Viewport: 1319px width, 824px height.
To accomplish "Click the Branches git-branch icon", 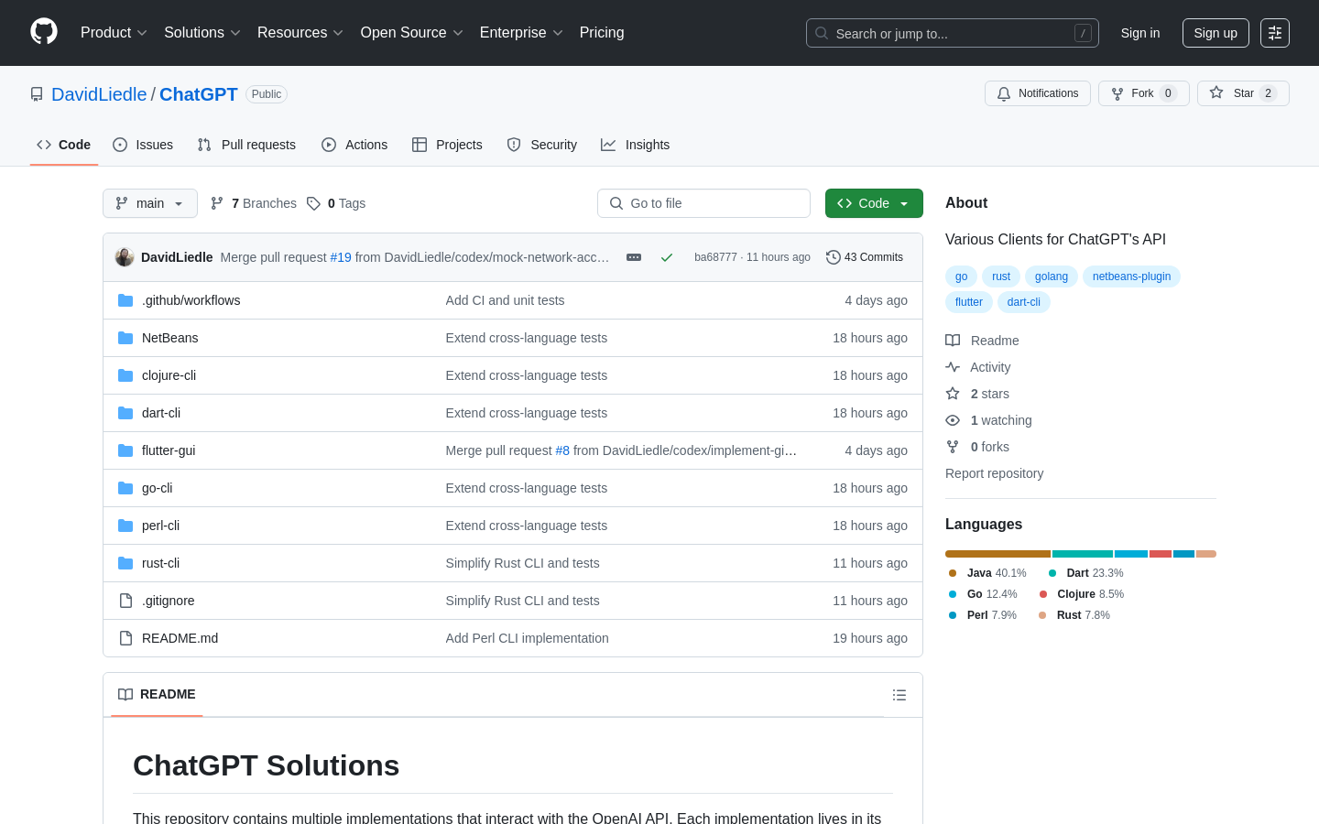I will (217, 203).
